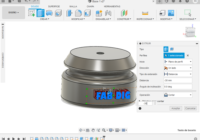Switch to the SÓLIDO tab
The width and height of the screenshot is (200, 140).
pyautogui.click(x=35, y=6)
